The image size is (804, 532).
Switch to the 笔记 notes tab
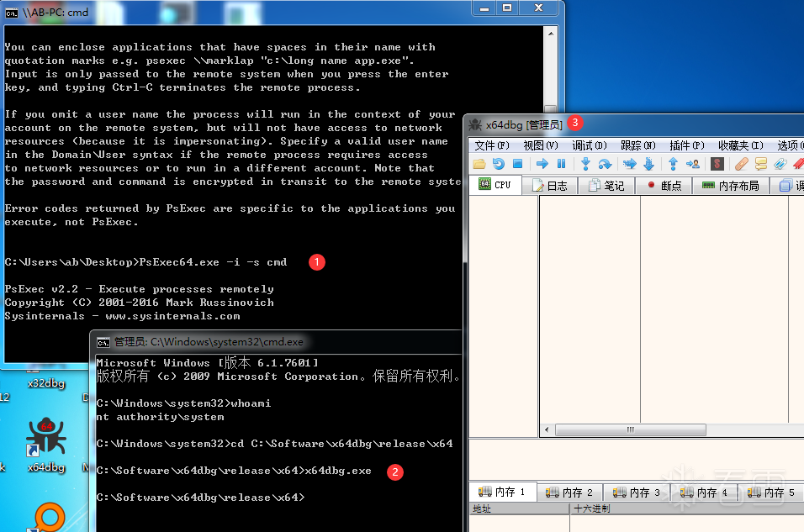click(x=606, y=186)
